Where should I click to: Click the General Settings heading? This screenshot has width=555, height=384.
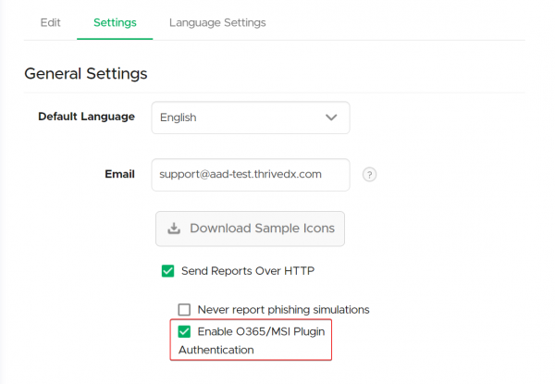[x=86, y=74]
